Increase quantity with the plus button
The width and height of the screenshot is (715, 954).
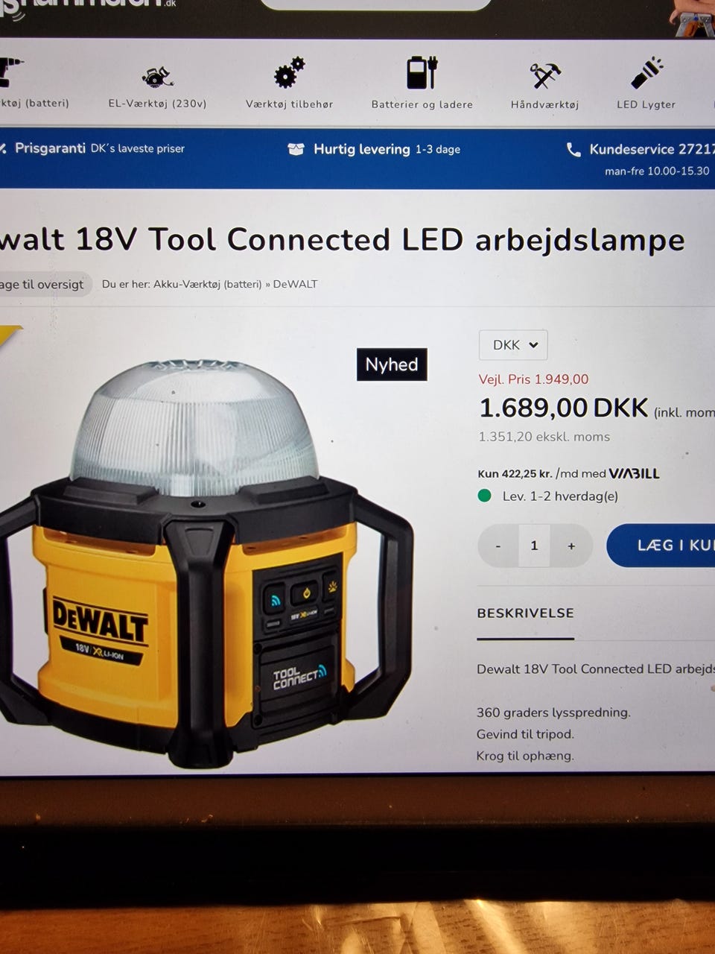(x=571, y=546)
